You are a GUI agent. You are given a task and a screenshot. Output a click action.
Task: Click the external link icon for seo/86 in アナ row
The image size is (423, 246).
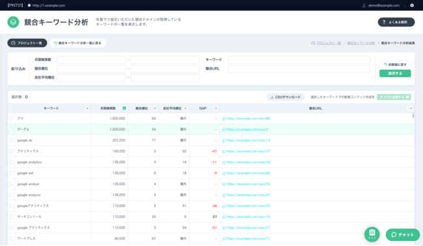coord(224,119)
